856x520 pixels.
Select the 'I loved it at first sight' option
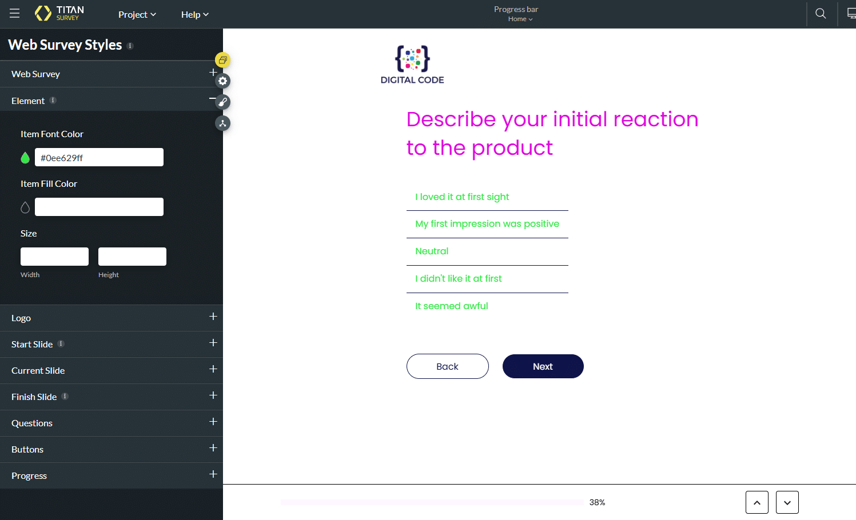coord(462,197)
